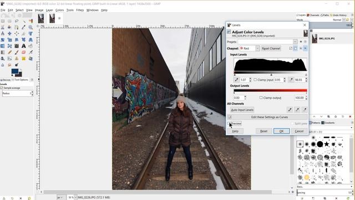
Task: Click All Channels black point eyedropper
Action: coord(290,110)
